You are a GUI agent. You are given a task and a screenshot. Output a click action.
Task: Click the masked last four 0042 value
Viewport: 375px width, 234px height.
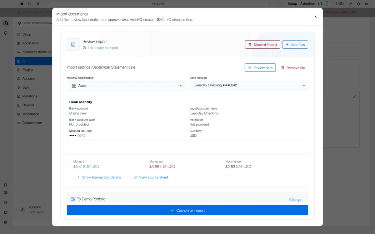pos(77,136)
